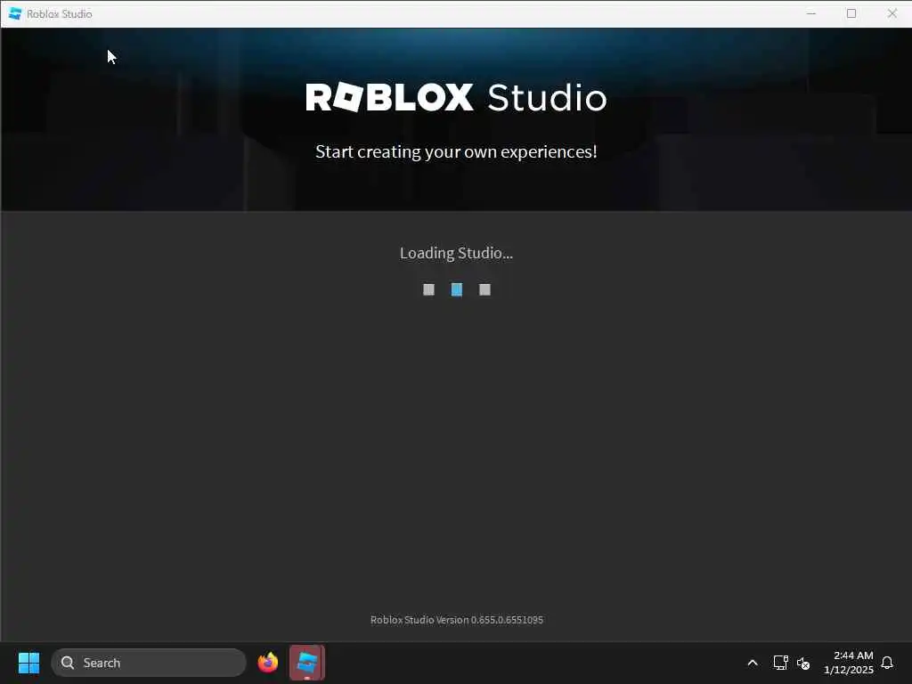Launch Firefox from the taskbar
912x684 pixels.
pos(267,663)
